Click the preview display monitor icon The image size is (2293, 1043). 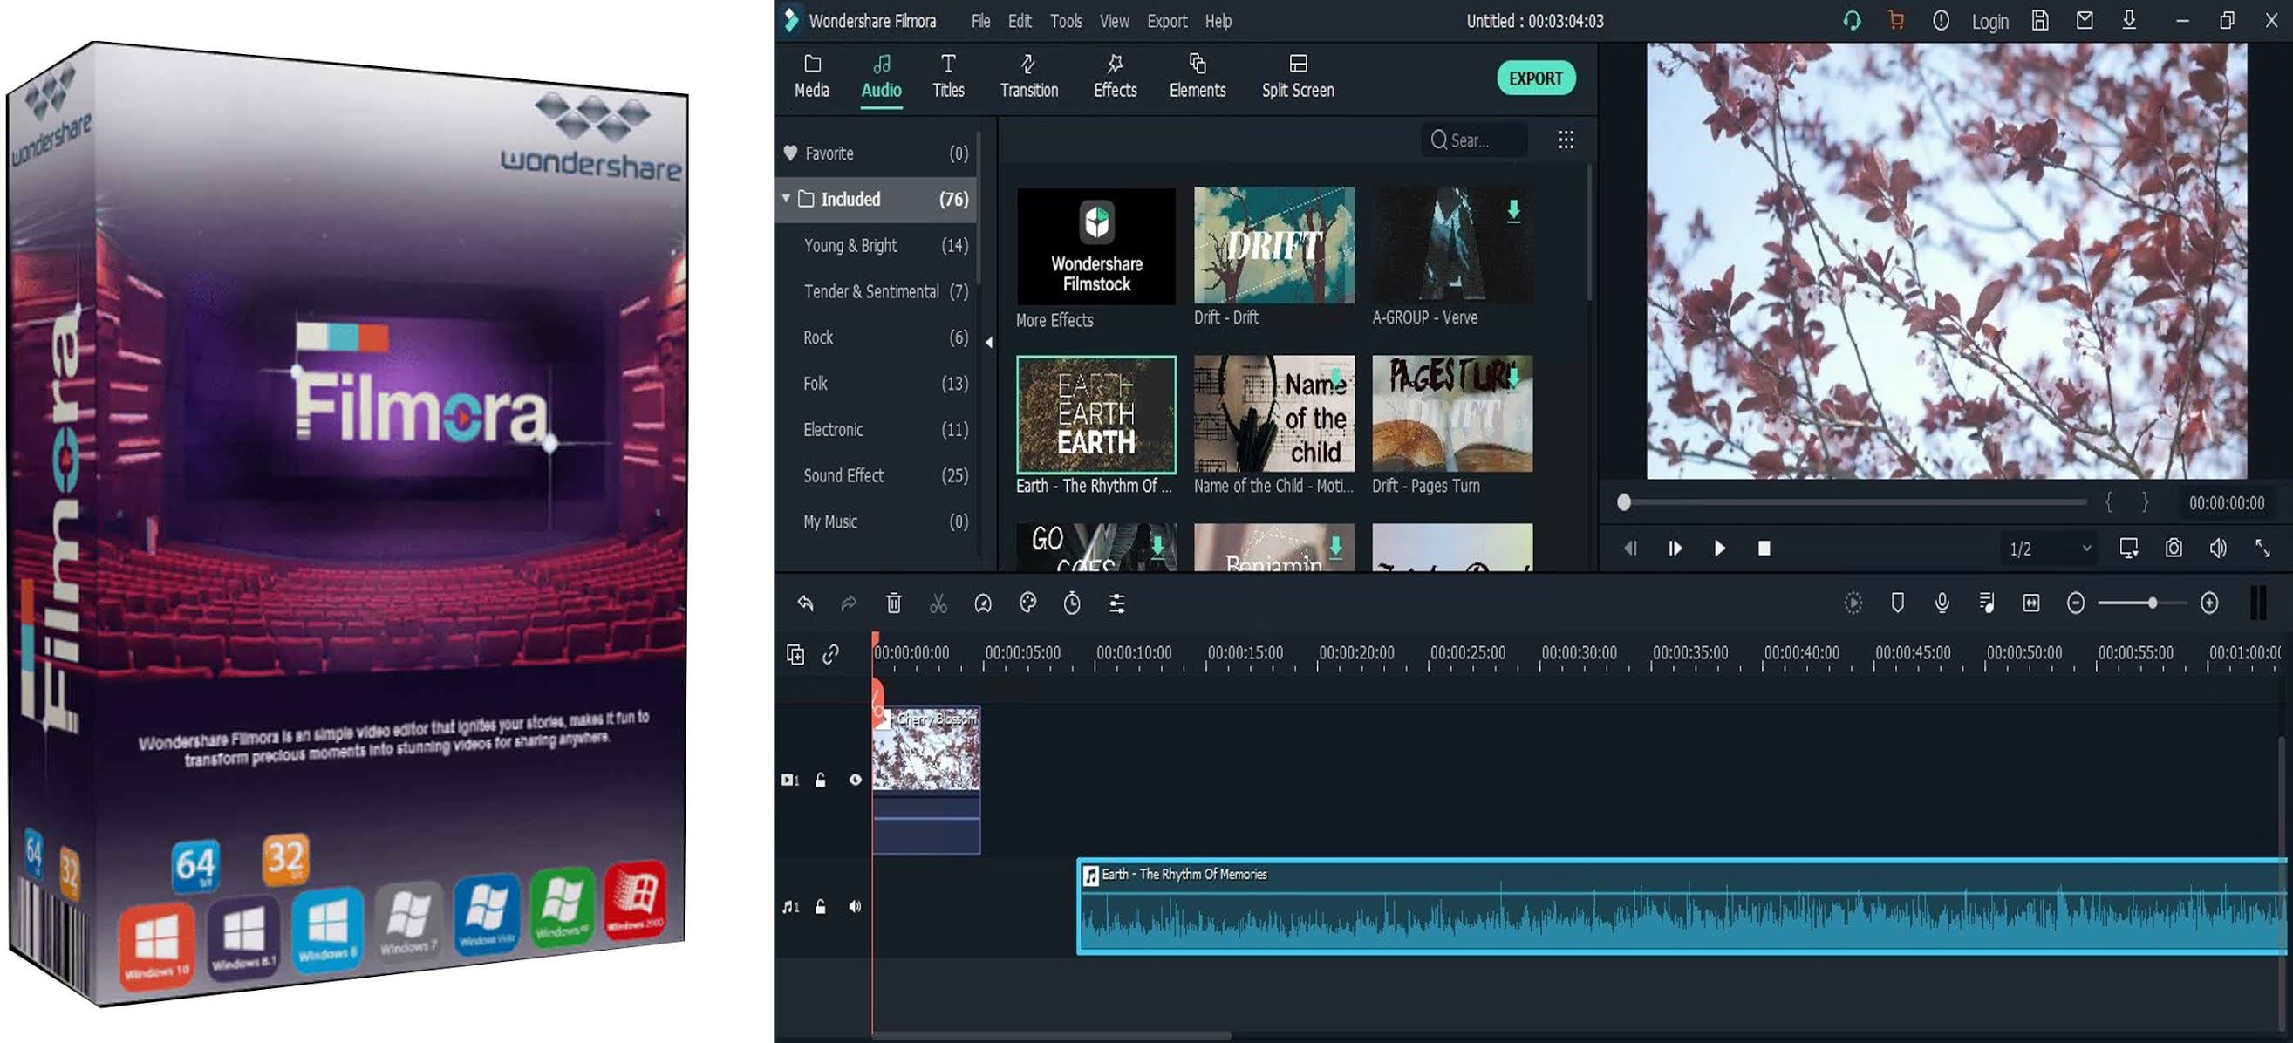tap(2129, 549)
